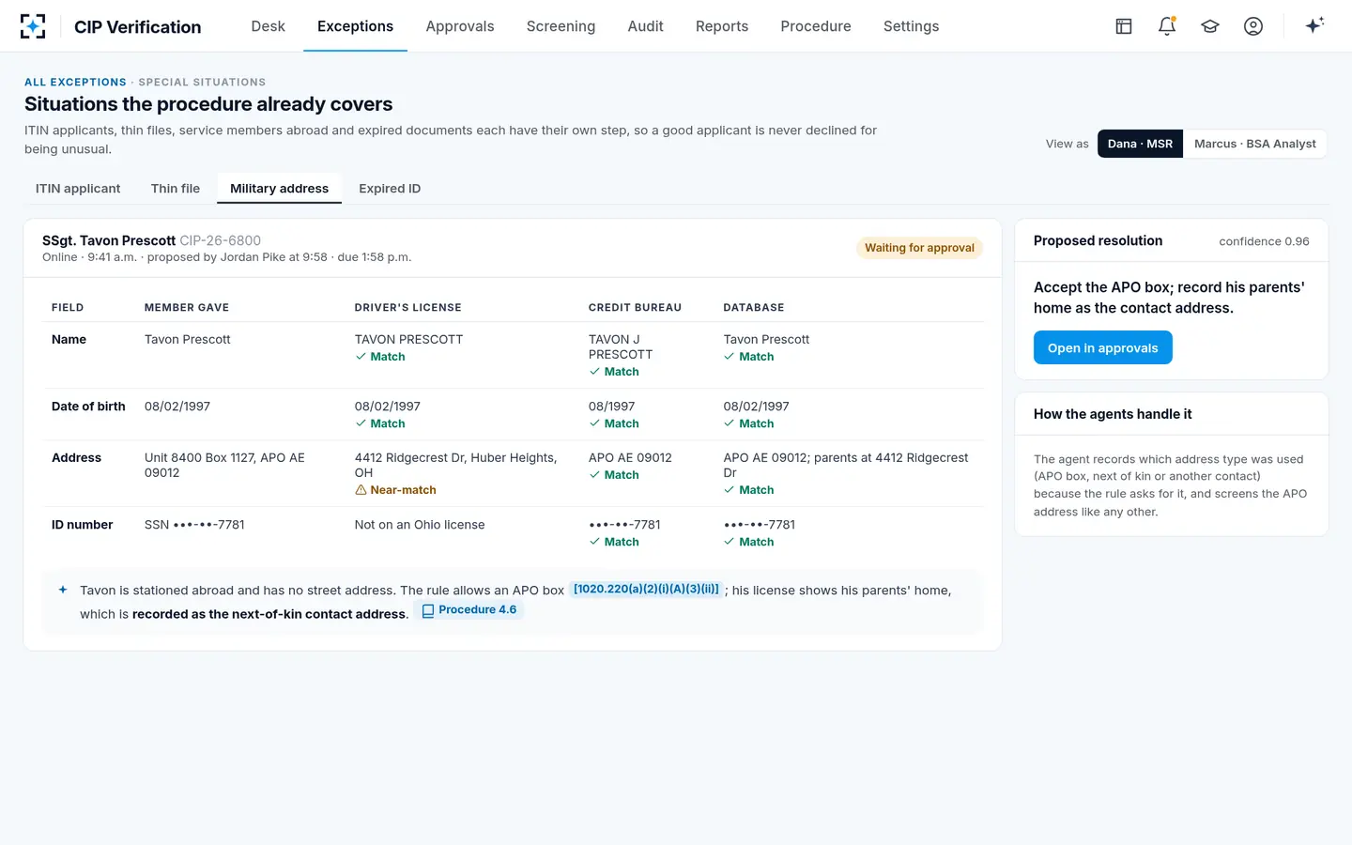Open the Approvals menu

(x=460, y=26)
